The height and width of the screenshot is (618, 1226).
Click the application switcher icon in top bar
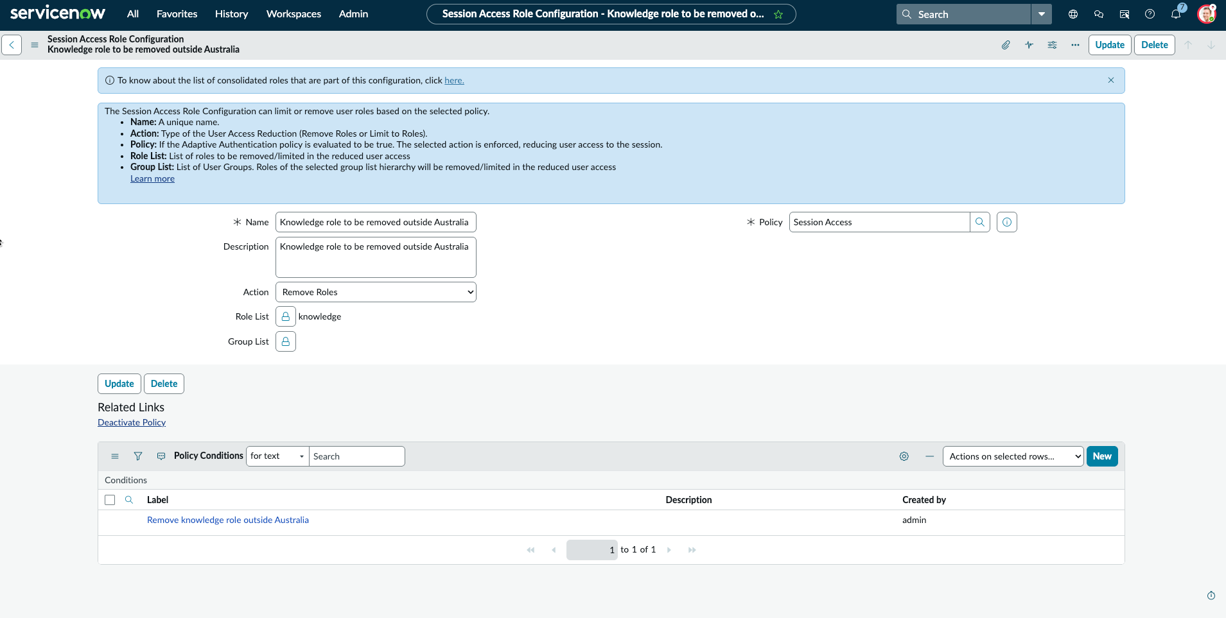[x=1125, y=14]
